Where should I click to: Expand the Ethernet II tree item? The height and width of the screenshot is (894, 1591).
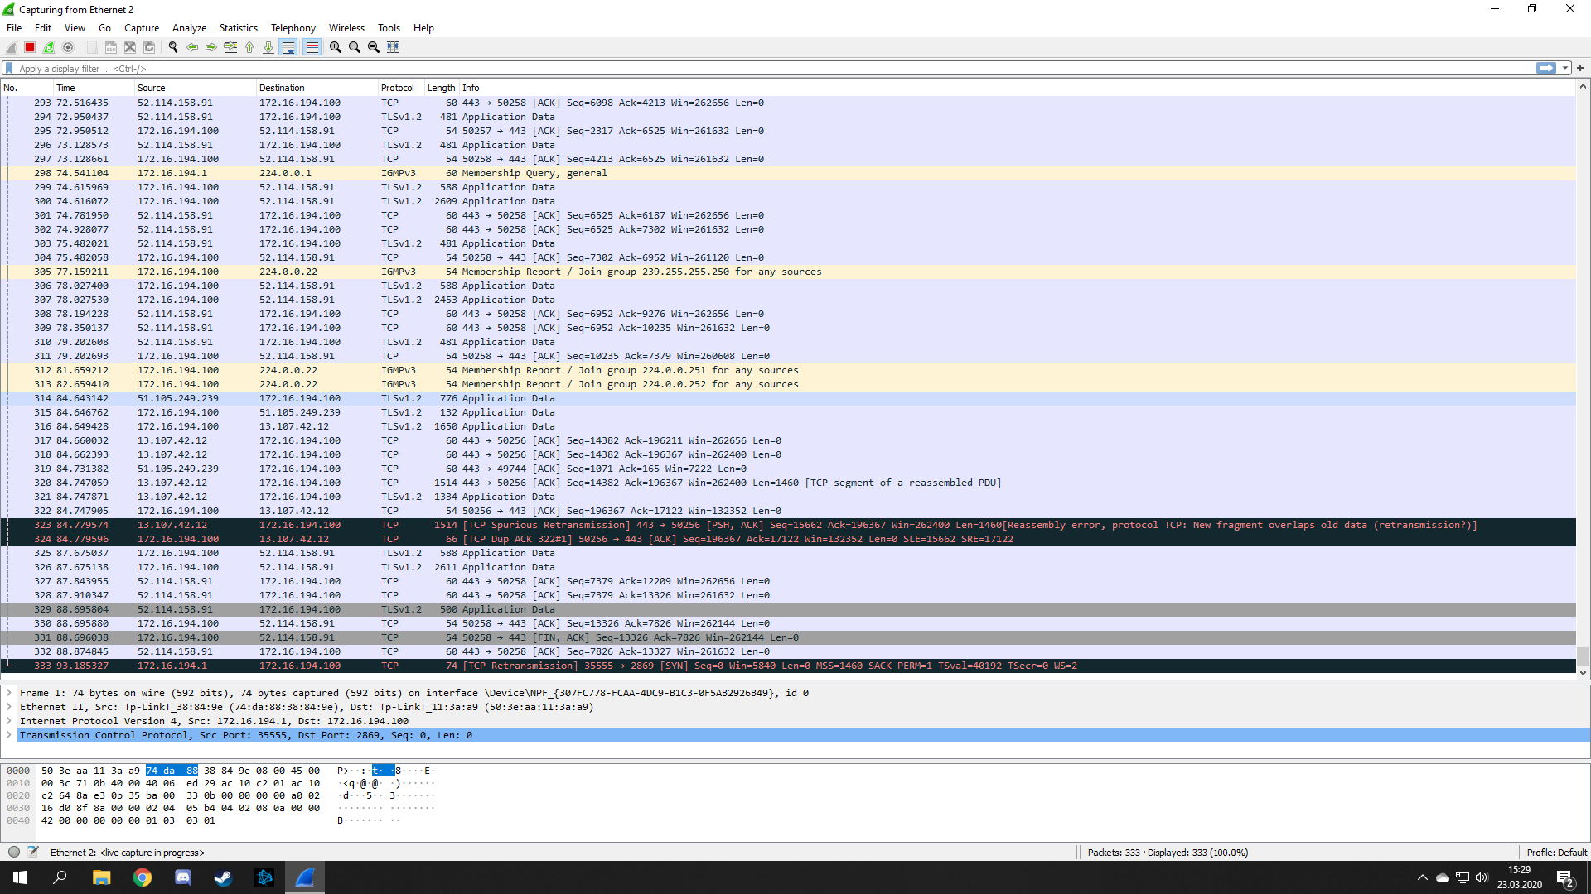click(9, 707)
